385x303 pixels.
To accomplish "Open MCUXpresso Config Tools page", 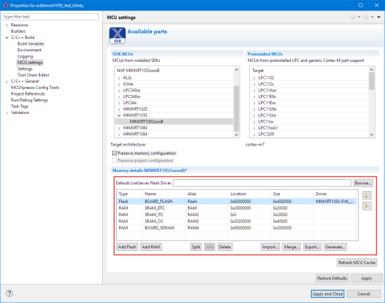I will pyautogui.click(x=35, y=88).
